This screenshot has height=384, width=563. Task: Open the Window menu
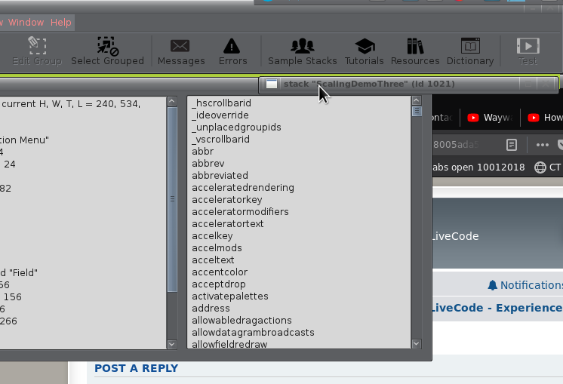click(26, 22)
